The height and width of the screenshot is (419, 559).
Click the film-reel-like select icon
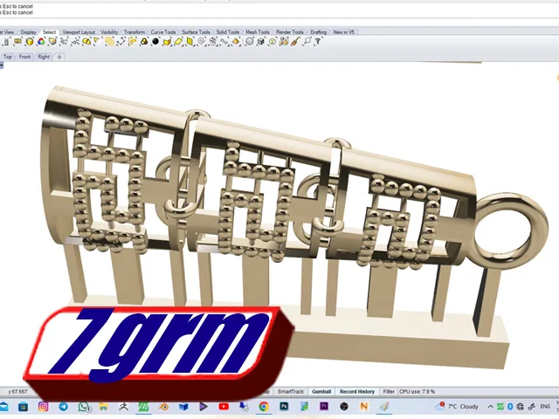coord(212,42)
